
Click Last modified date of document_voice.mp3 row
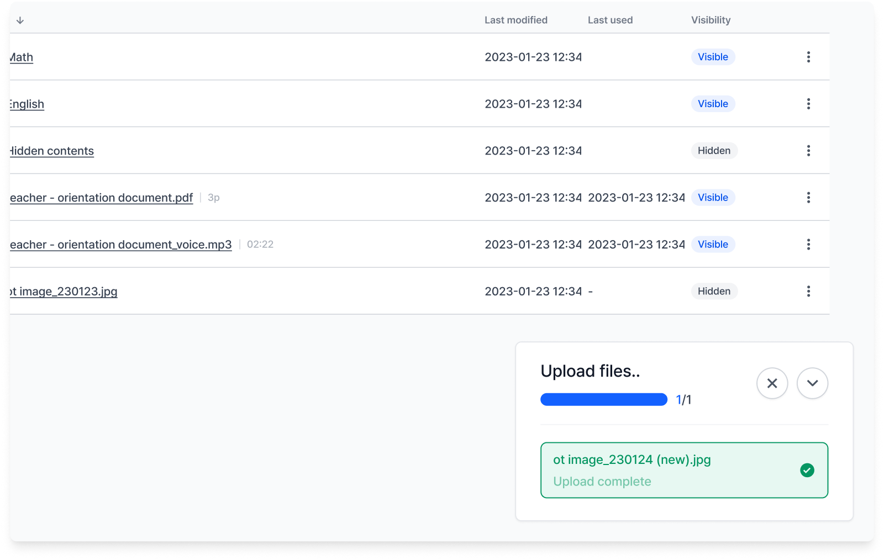533,245
